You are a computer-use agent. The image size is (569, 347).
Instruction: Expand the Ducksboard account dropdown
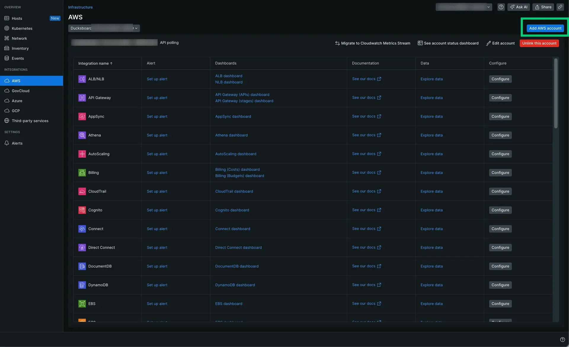104,28
